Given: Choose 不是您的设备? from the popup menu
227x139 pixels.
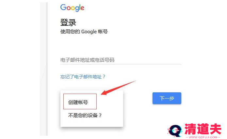Looking at the screenshot, I should (85, 116).
